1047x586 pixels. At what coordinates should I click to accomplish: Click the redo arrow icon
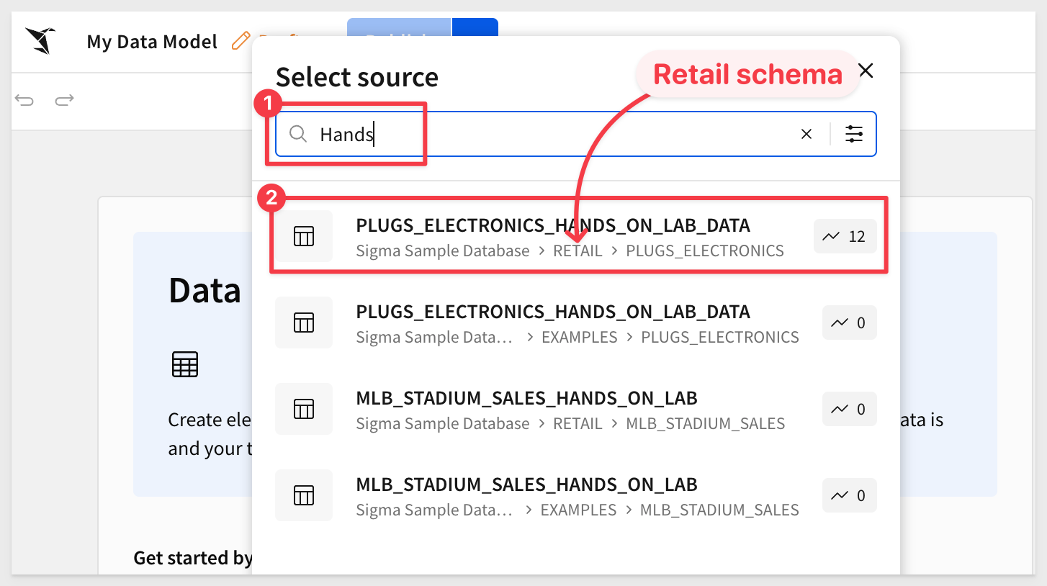[65, 100]
